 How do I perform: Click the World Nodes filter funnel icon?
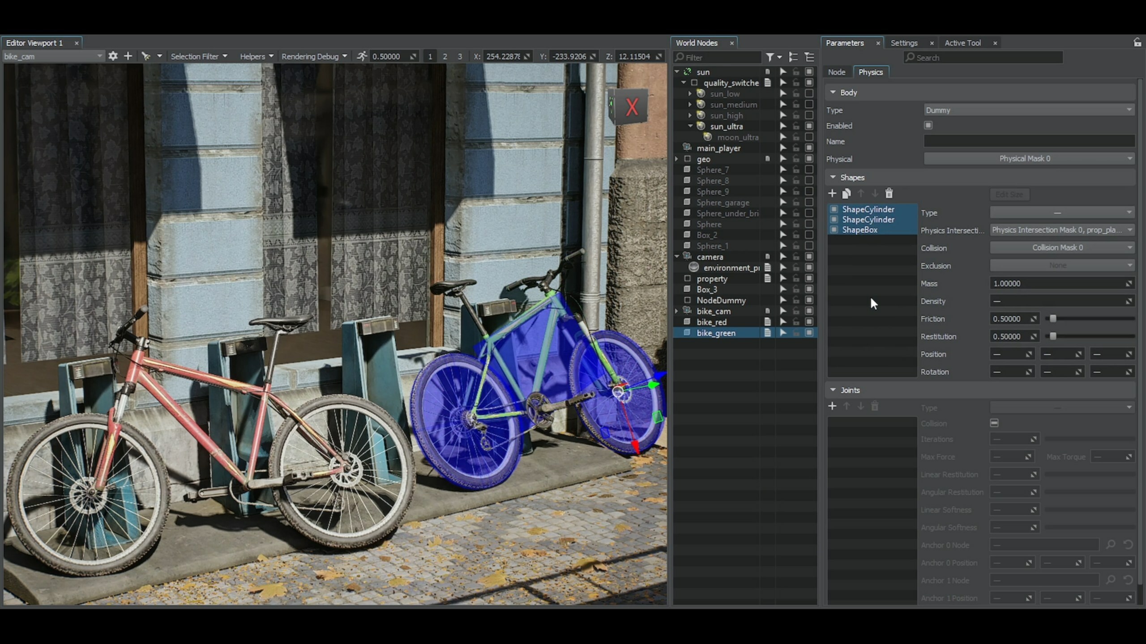click(x=770, y=57)
